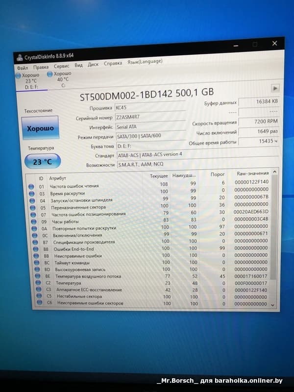This screenshot has width=294, height=392.
Task: Click status icon for attribute C3
Action: coord(39,290)
